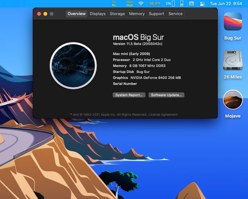Select the Mojave volume desktop icon
248x199 pixels.
(233, 99)
